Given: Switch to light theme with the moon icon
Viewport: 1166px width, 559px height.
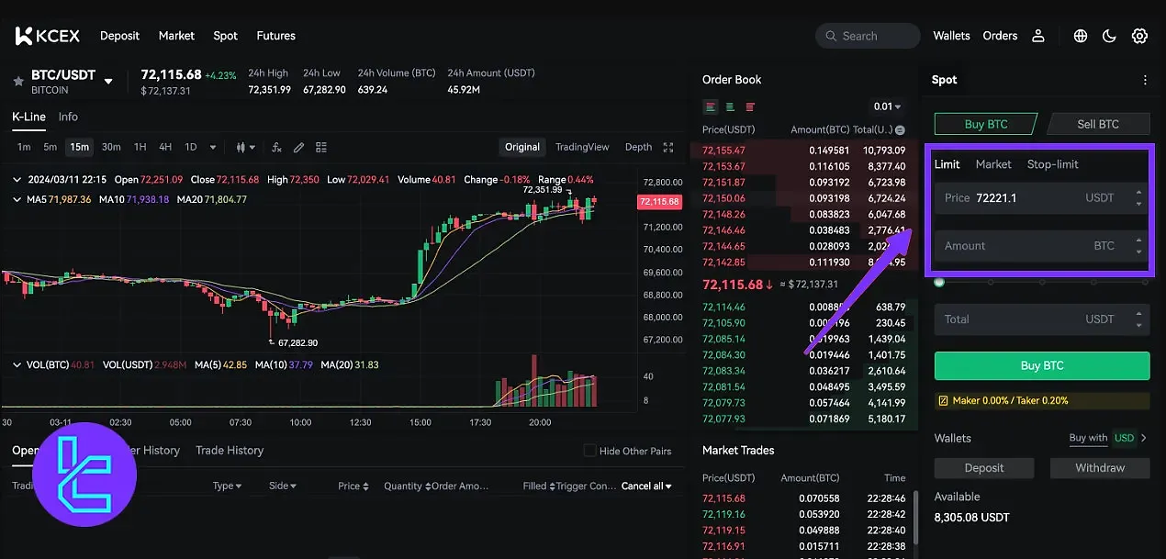Looking at the screenshot, I should tap(1109, 36).
